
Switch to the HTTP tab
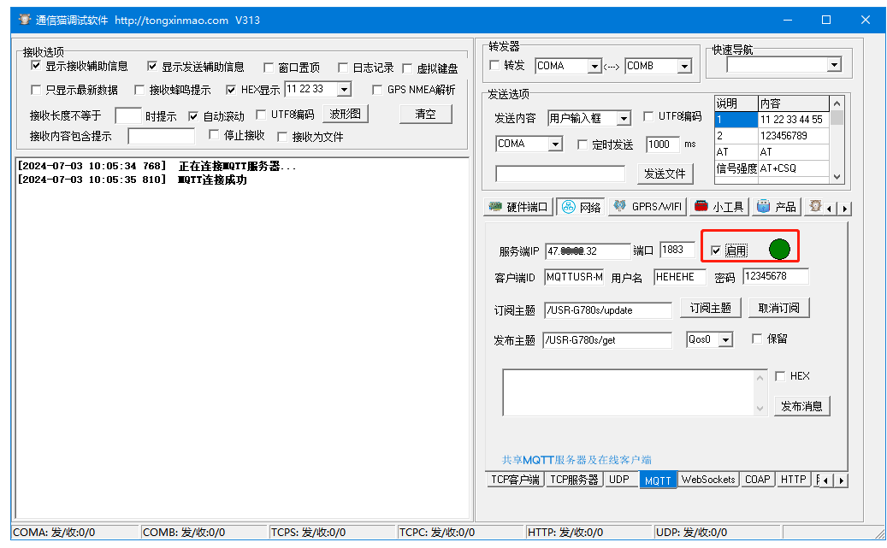pyautogui.click(x=793, y=480)
